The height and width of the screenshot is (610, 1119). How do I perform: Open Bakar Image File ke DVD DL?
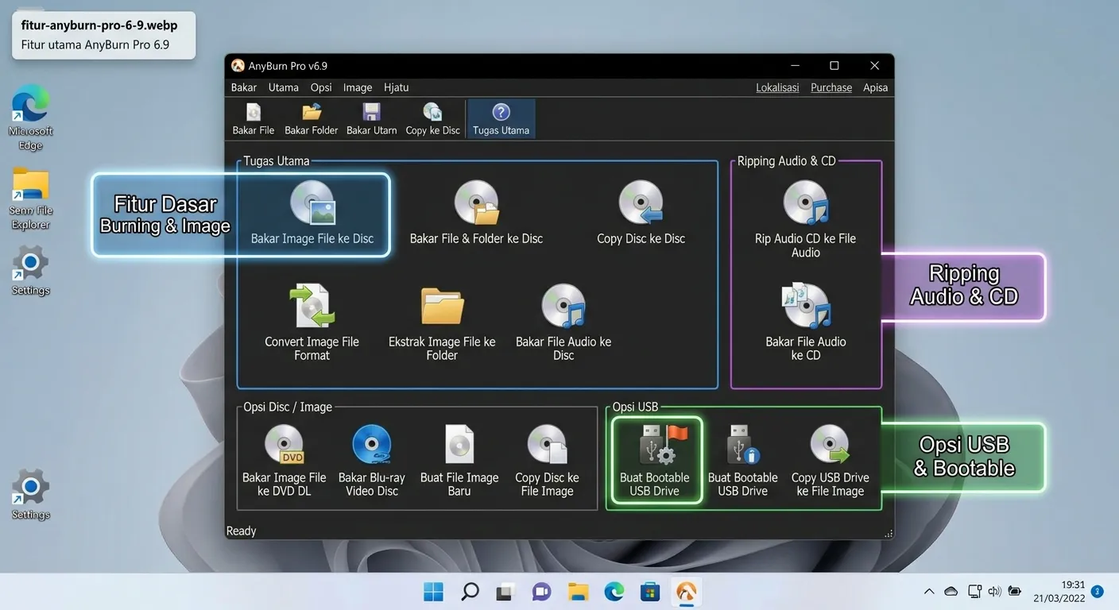tap(285, 461)
